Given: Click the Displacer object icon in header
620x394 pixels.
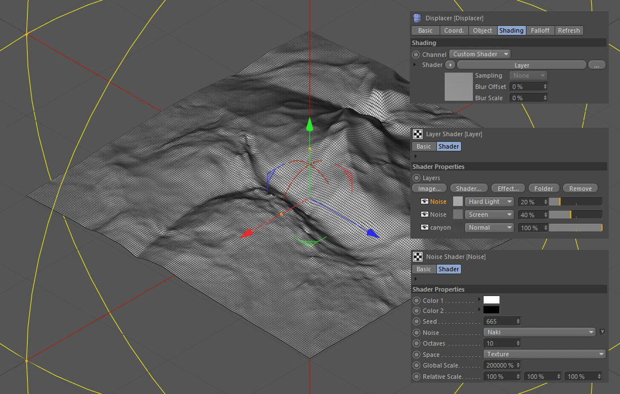Looking at the screenshot, I should (417, 18).
